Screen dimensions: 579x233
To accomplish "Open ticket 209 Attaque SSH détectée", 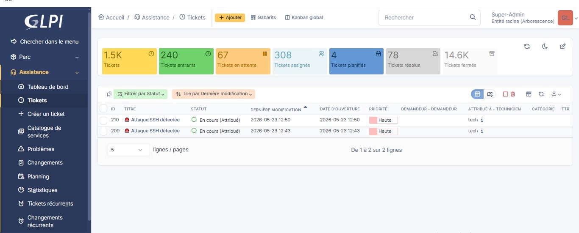I will coord(155,131).
